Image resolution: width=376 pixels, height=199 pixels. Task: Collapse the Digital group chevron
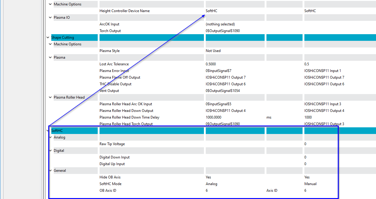50,151
